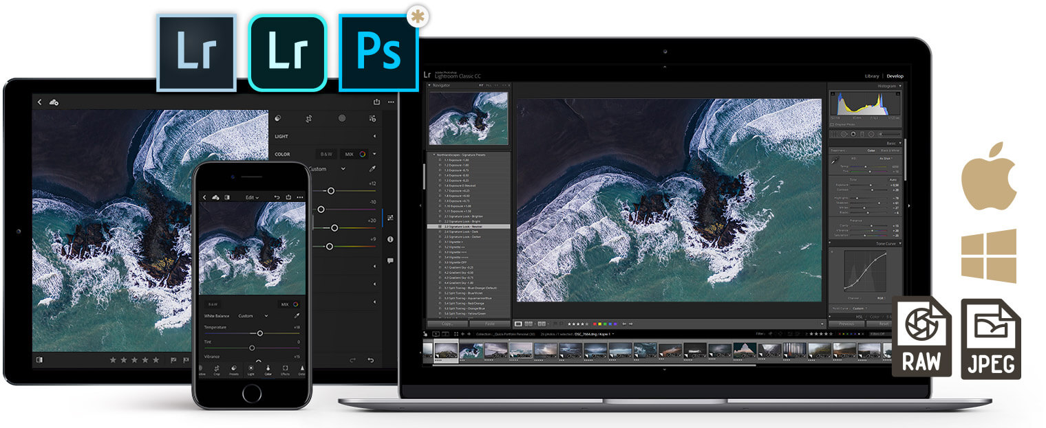1046x428 pixels.
Task: Click the RAW file format icon
Action: (x=921, y=337)
